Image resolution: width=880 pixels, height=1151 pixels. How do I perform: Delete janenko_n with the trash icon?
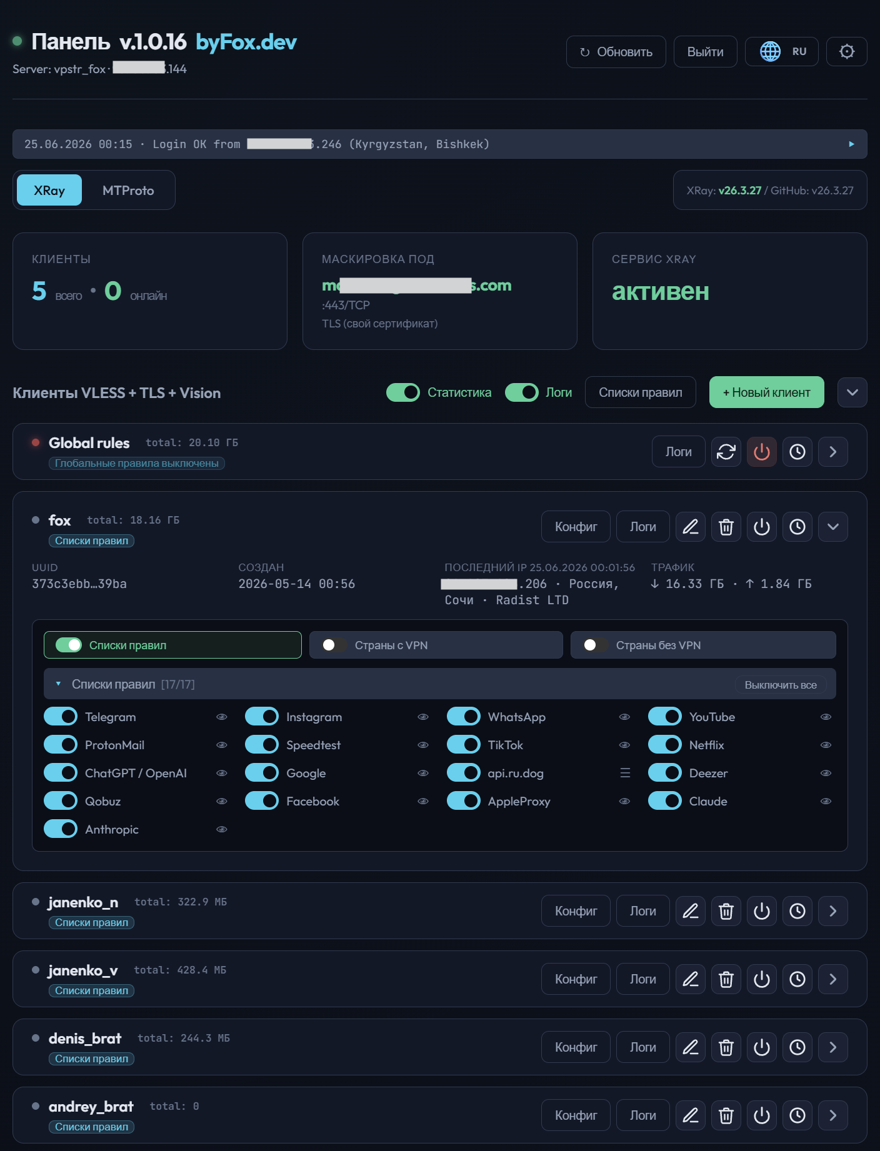(726, 911)
